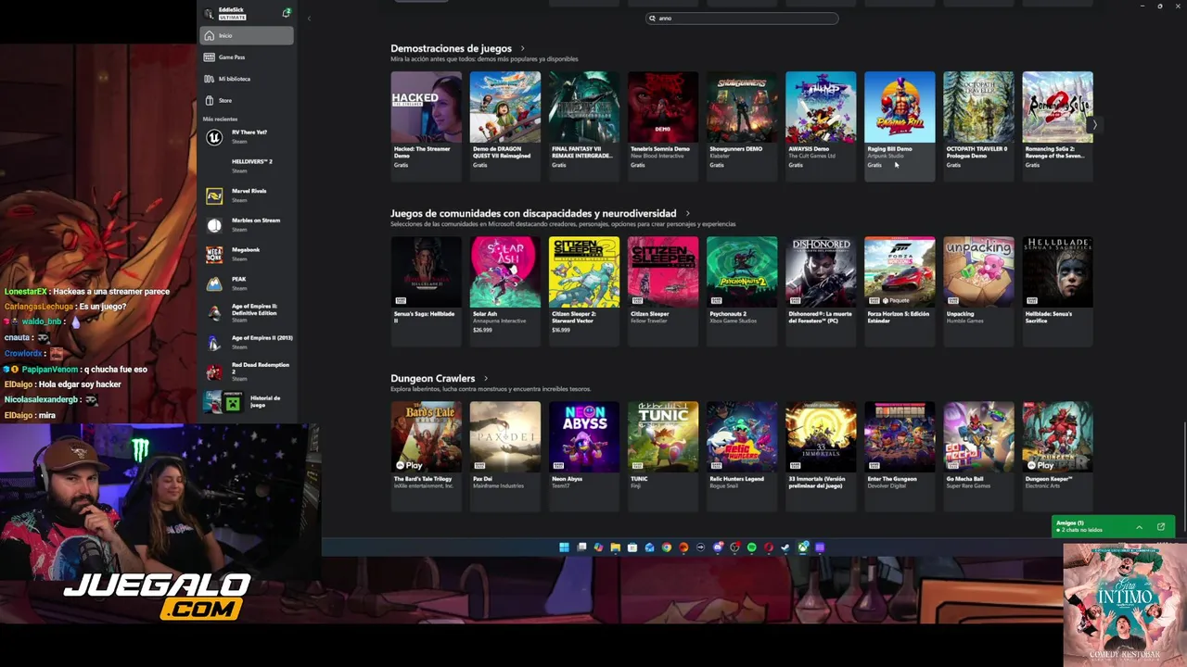This screenshot has height=667, width=1187.
Task: Open Raging Bill Demo tile
Action: click(x=900, y=125)
